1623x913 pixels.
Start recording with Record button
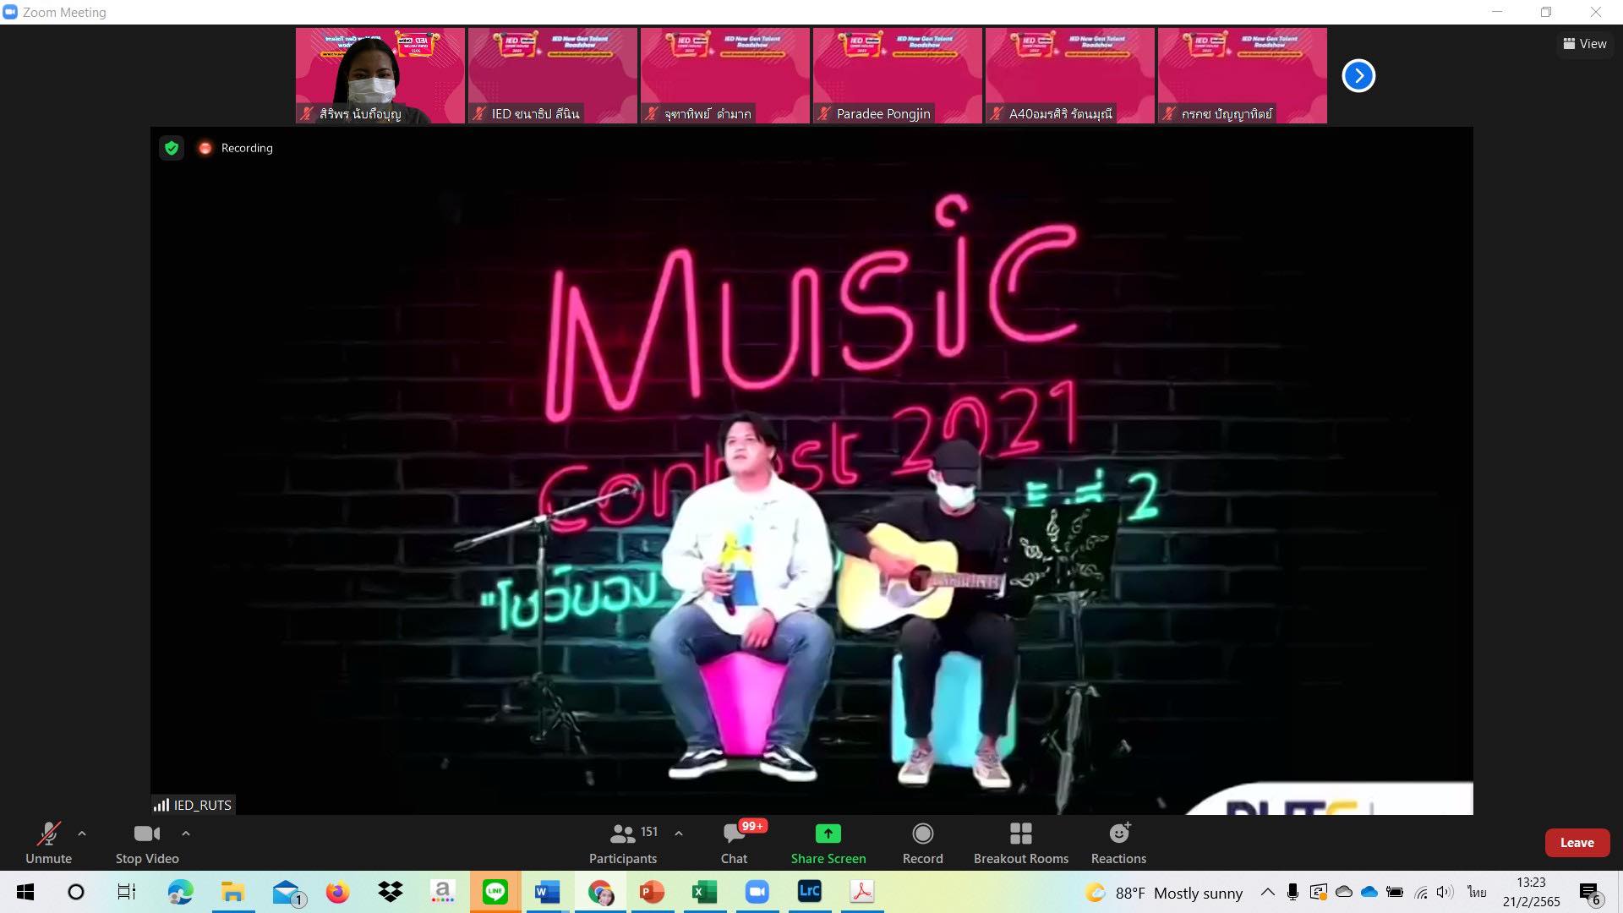tap(922, 843)
